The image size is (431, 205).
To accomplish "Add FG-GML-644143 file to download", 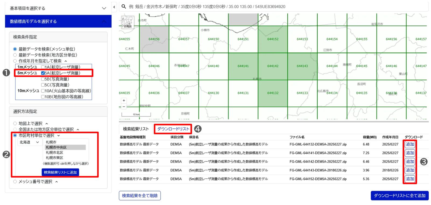I will 410,170.
